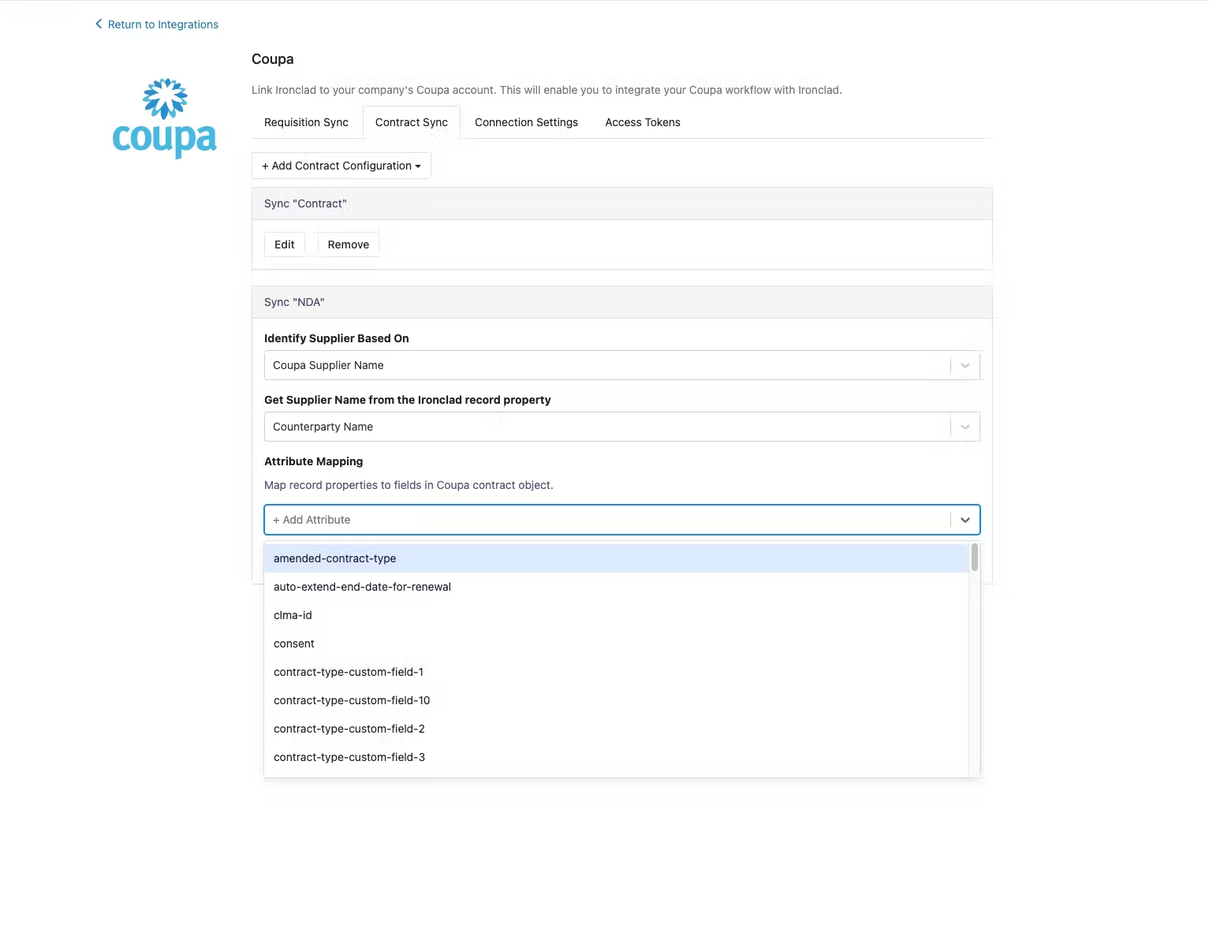1209x929 pixels.
Task: Click the attribute list scrollbar thumb
Action: pos(975,558)
